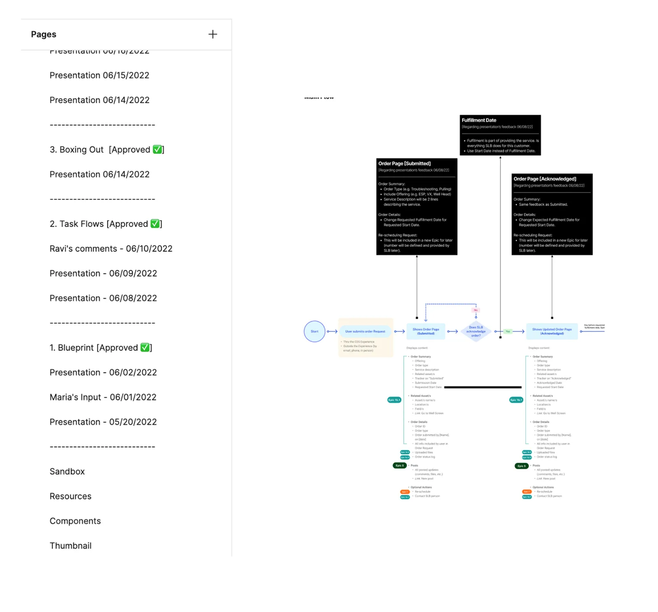Open the Presentation - 05/20/2022 page
This screenshot has width=658, height=612.
point(103,422)
